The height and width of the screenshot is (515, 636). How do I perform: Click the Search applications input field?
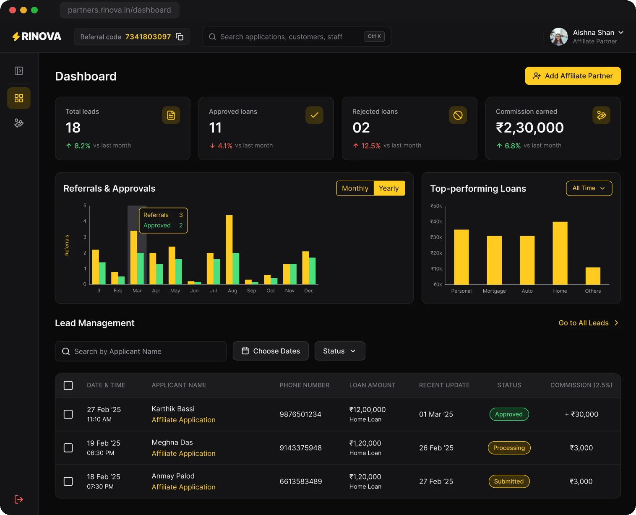[x=296, y=37]
